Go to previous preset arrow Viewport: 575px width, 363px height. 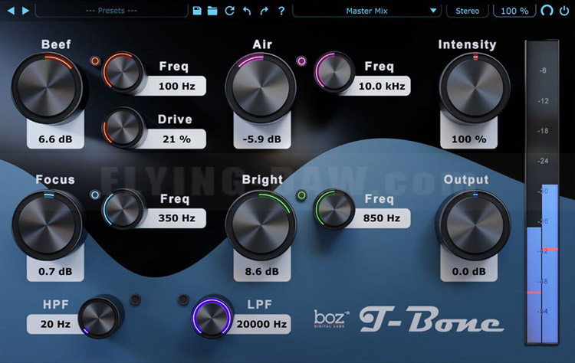tap(11, 11)
